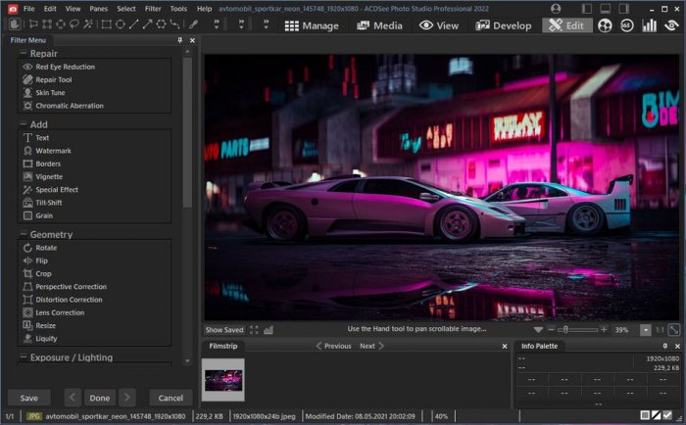686x425 pixels.
Task: Click the Save button
Action: pyautogui.click(x=29, y=398)
